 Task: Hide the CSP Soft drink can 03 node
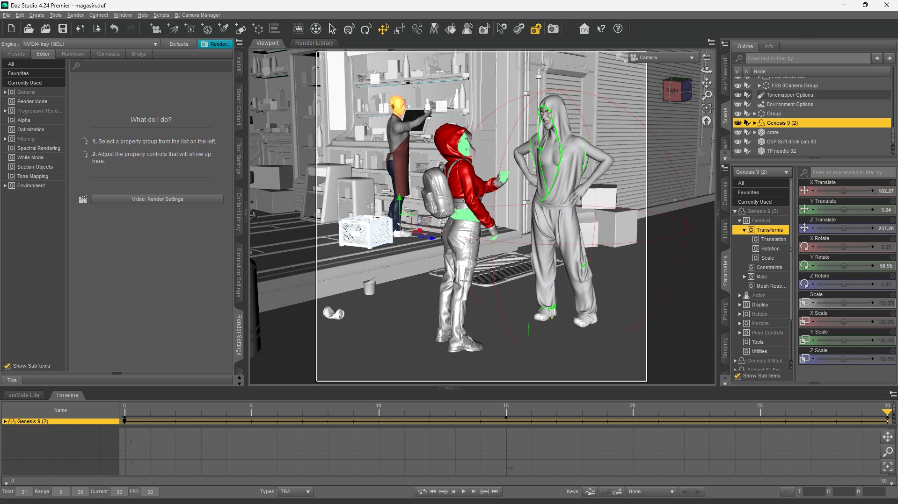click(738, 142)
